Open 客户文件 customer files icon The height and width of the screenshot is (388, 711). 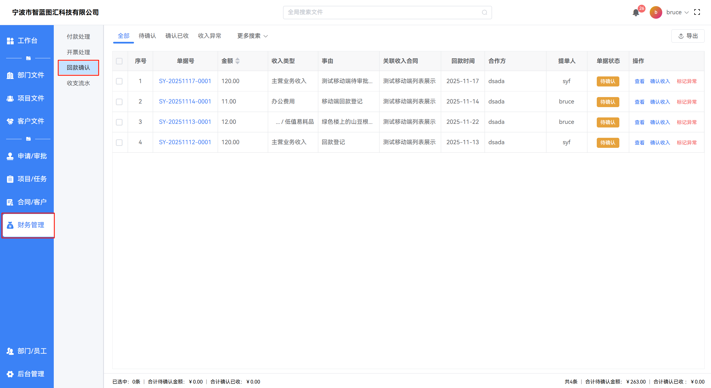(x=10, y=121)
